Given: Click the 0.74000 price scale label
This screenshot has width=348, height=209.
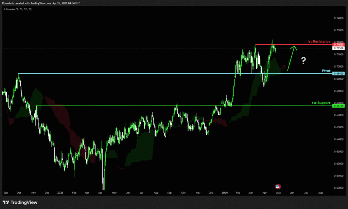Looking at the screenshot, I should click(339, 18).
